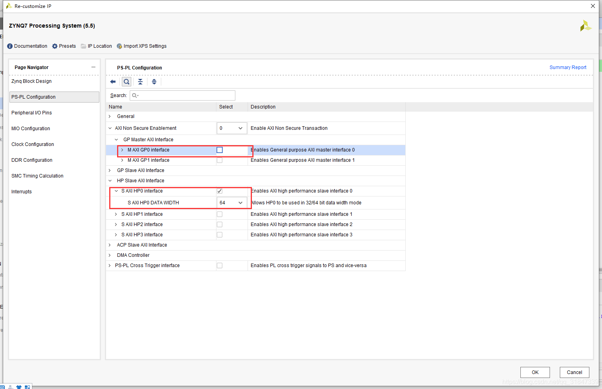Viewport: 602px width, 389px height.
Task: Enable S AXI HP2 interface checkbox
Action: [x=220, y=224]
